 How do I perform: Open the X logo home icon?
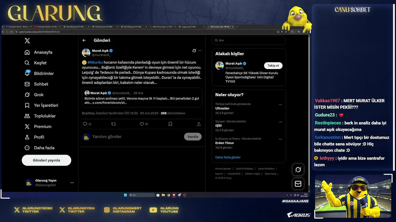coord(27,41)
